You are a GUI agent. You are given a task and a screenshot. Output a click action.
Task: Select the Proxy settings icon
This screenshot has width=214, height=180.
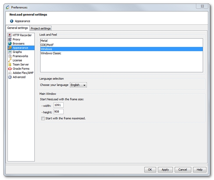coord(10,39)
